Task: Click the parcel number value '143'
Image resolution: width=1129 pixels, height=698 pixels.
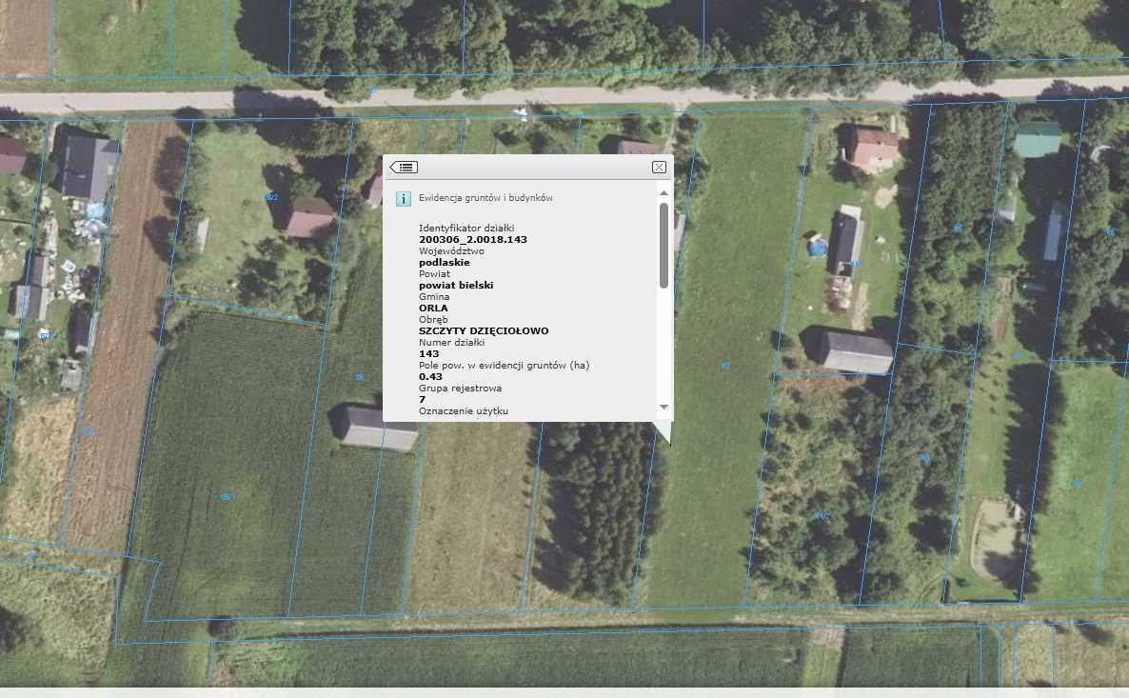Action: point(429,354)
